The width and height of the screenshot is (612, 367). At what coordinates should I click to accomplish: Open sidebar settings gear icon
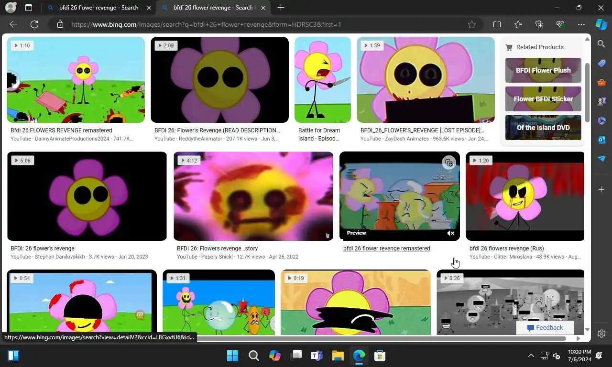point(601,334)
